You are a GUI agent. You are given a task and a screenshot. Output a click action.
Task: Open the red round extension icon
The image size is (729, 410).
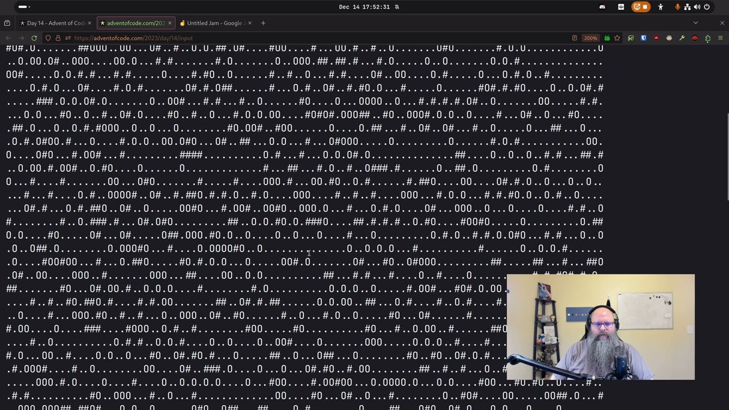(695, 38)
